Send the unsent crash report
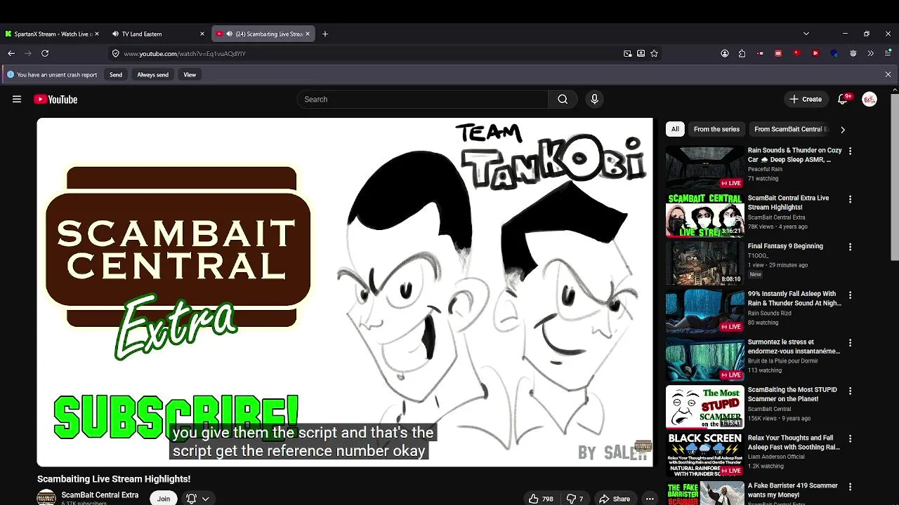The width and height of the screenshot is (899, 505). click(x=116, y=74)
